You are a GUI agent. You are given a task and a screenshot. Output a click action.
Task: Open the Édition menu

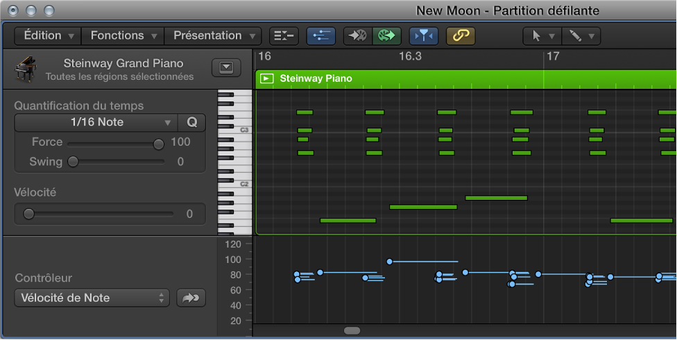(48, 36)
